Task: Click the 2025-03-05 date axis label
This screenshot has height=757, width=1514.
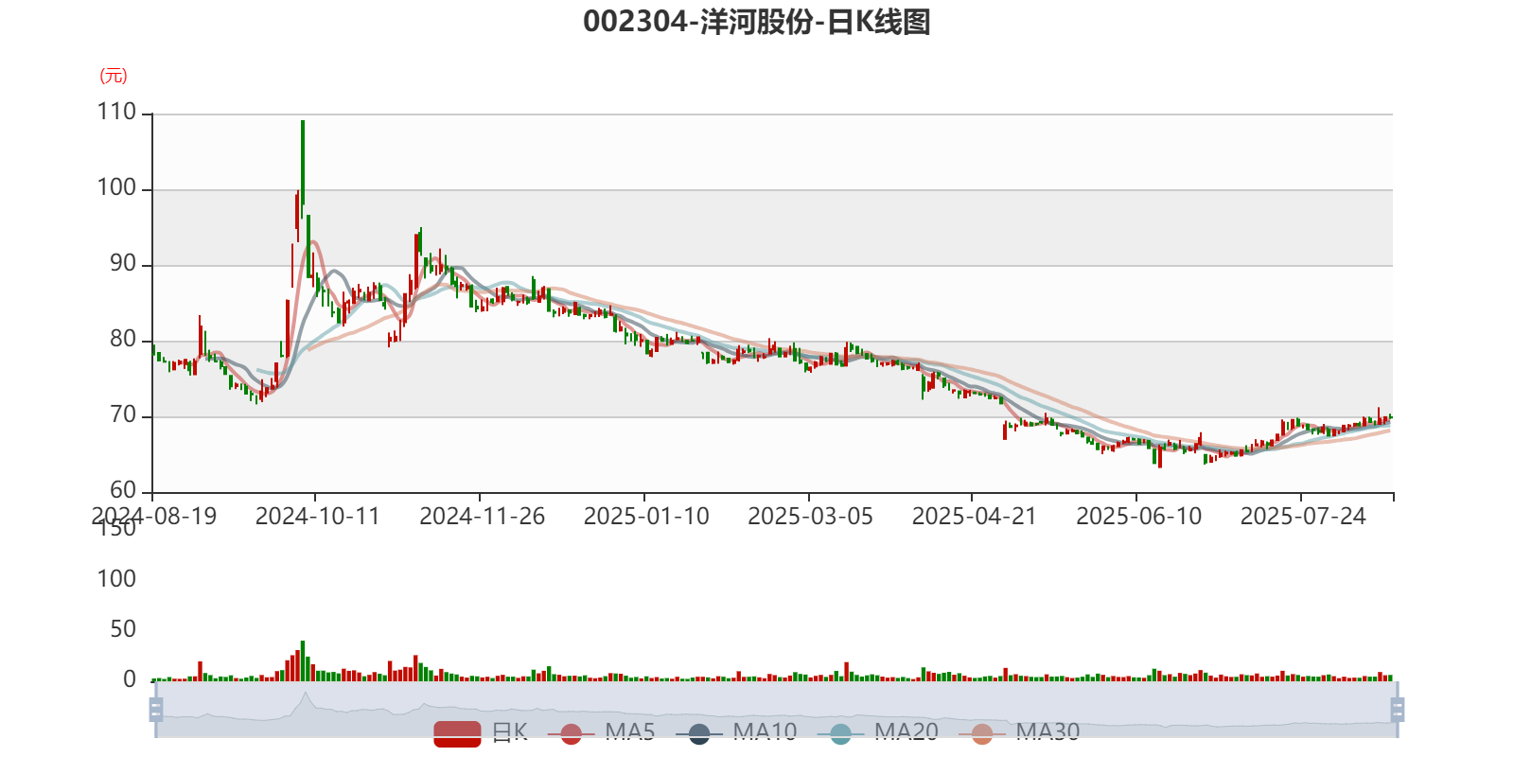Action: [x=810, y=517]
